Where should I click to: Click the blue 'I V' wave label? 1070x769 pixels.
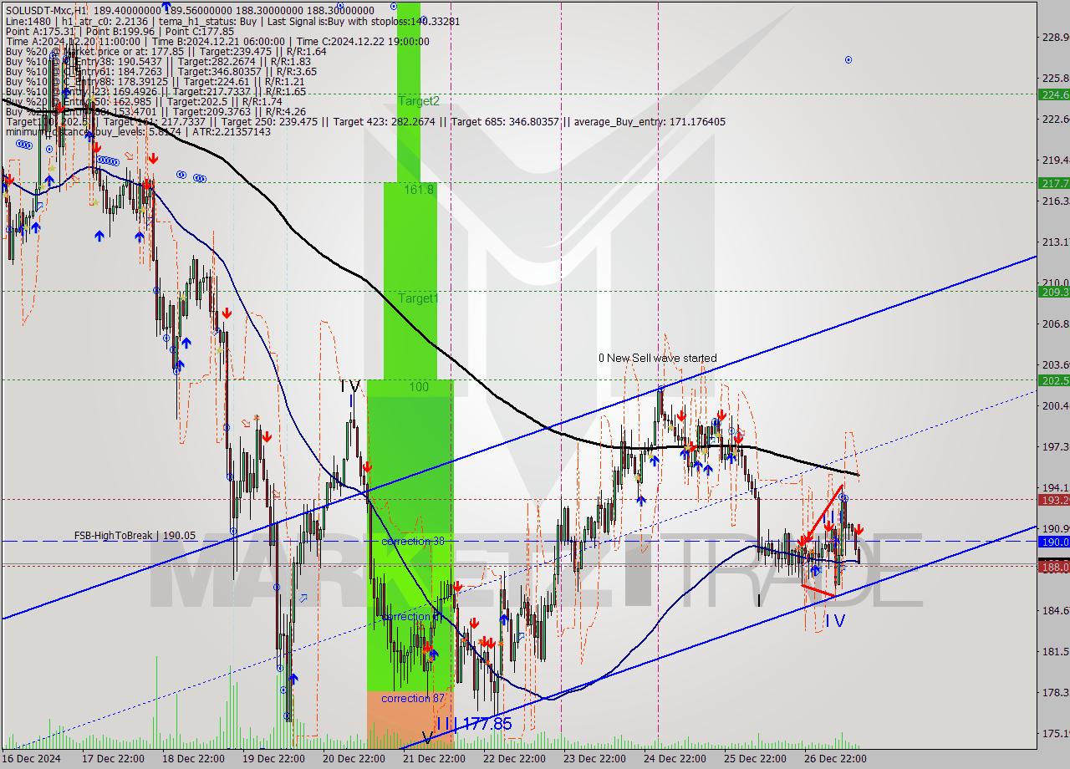pos(835,620)
